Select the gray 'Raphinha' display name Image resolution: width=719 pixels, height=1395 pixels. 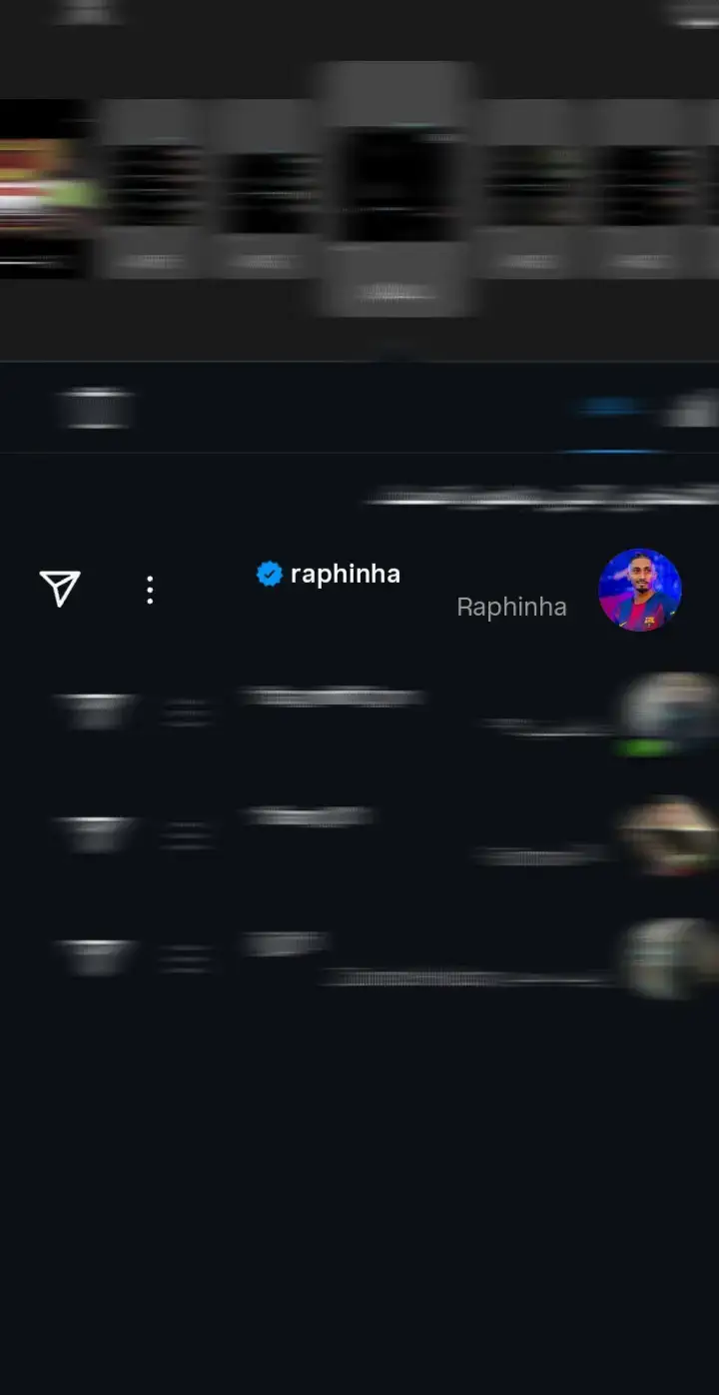pos(511,607)
